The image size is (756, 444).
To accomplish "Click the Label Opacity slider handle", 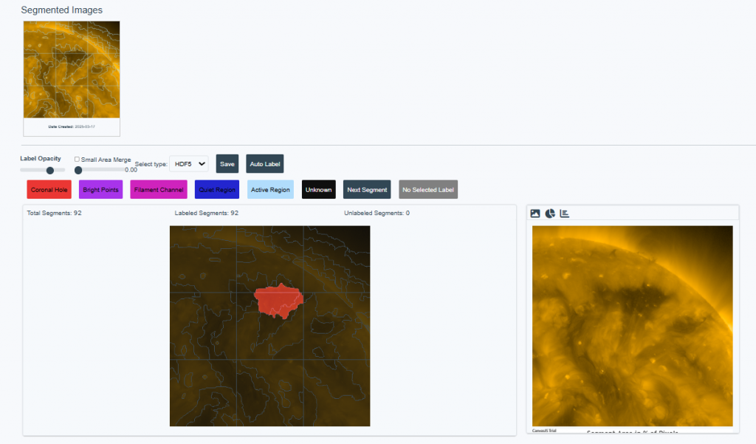I will [x=50, y=170].
